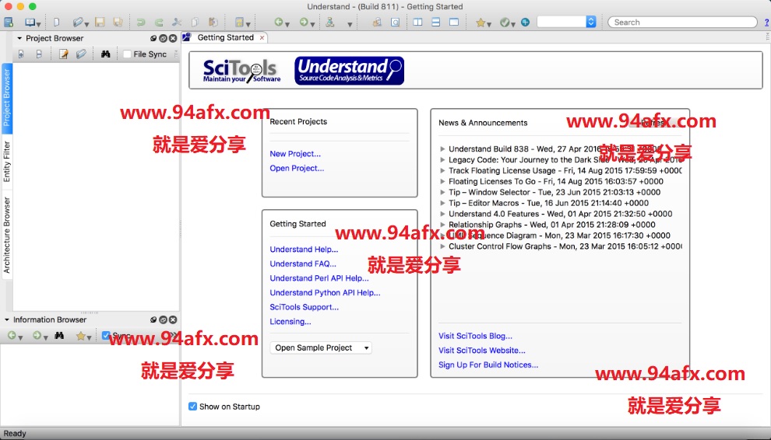The height and width of the screenshot is (440, 771).
Task: Open the Open Sample Project dropdown
Action: click(x=321, y=347)
